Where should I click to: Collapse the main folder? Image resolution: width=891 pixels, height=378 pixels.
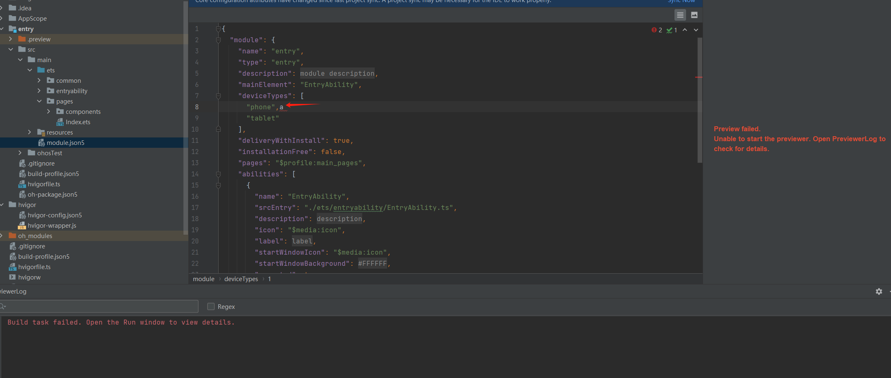coord(20,60)
